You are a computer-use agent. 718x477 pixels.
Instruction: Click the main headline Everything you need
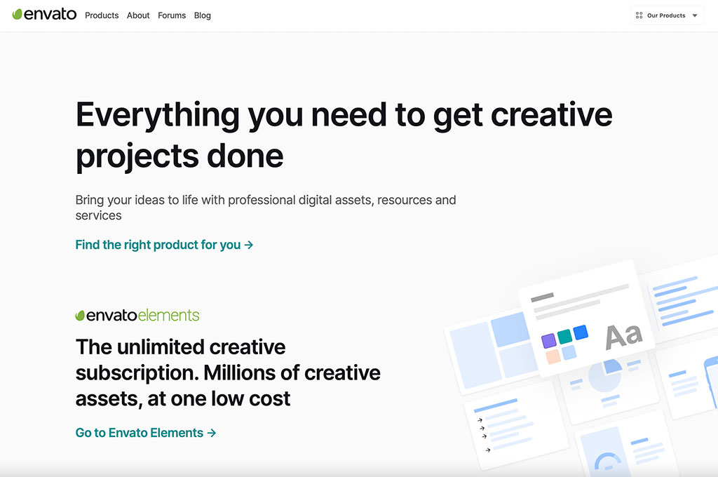pyautogui.click(x=344, y=135)
